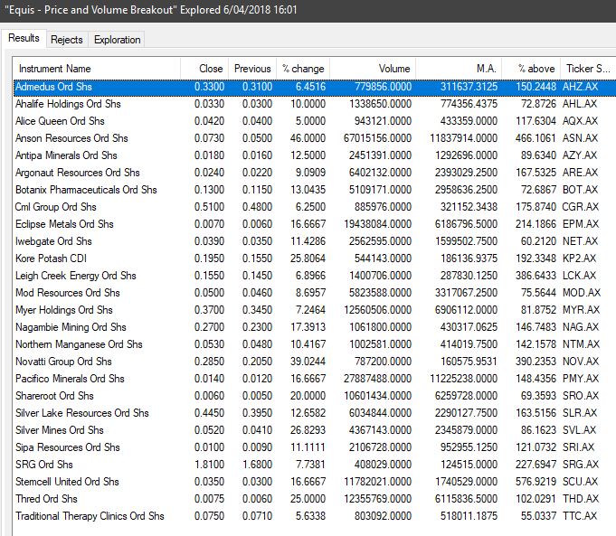
Task: Click volume value 67015156.0000
Action: (377, 138)
